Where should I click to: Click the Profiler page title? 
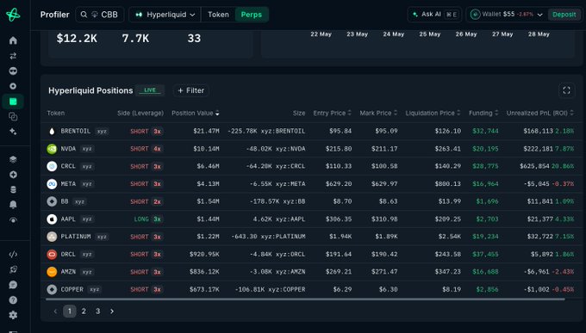(54, 15)
